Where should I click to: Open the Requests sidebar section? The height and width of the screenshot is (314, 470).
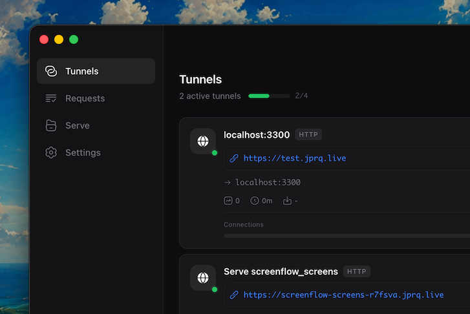(96, 98)
